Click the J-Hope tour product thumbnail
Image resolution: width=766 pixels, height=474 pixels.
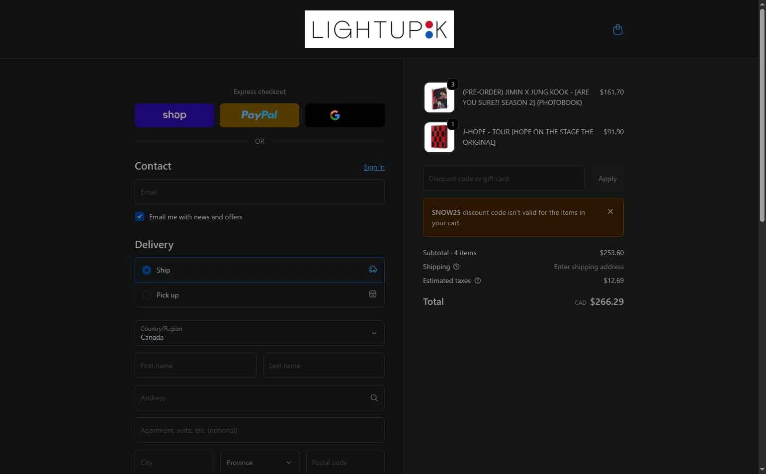tap(439, 137)
